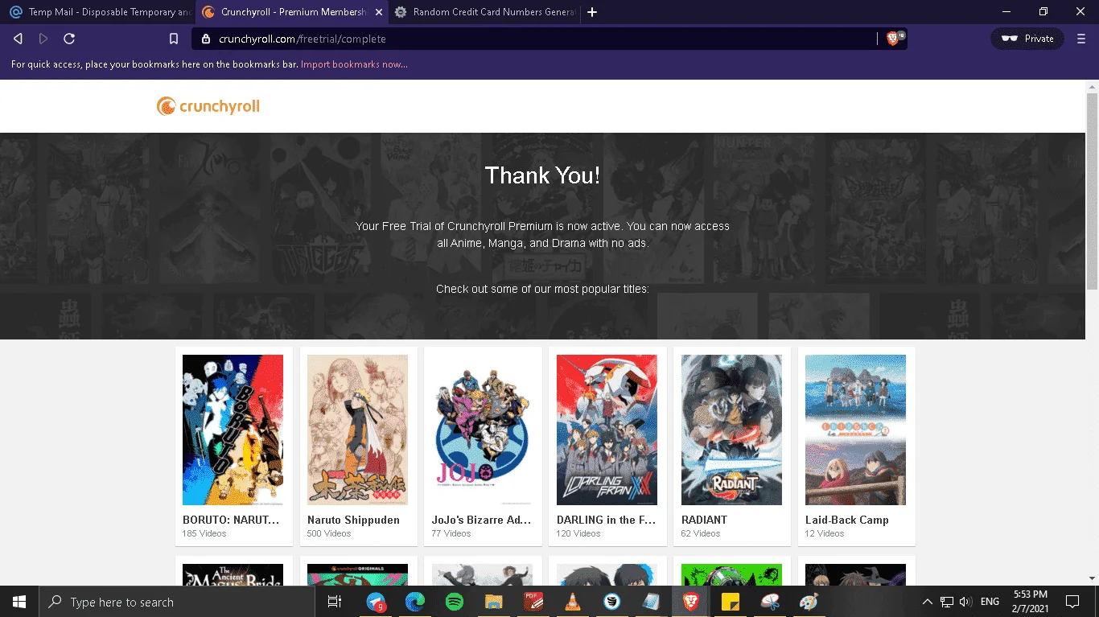Click the network tray icon
The height and width of the screenshot is (617, 1099).
947,602
